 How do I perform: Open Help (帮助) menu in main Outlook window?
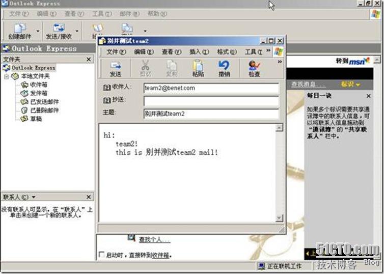pos(157,14)
